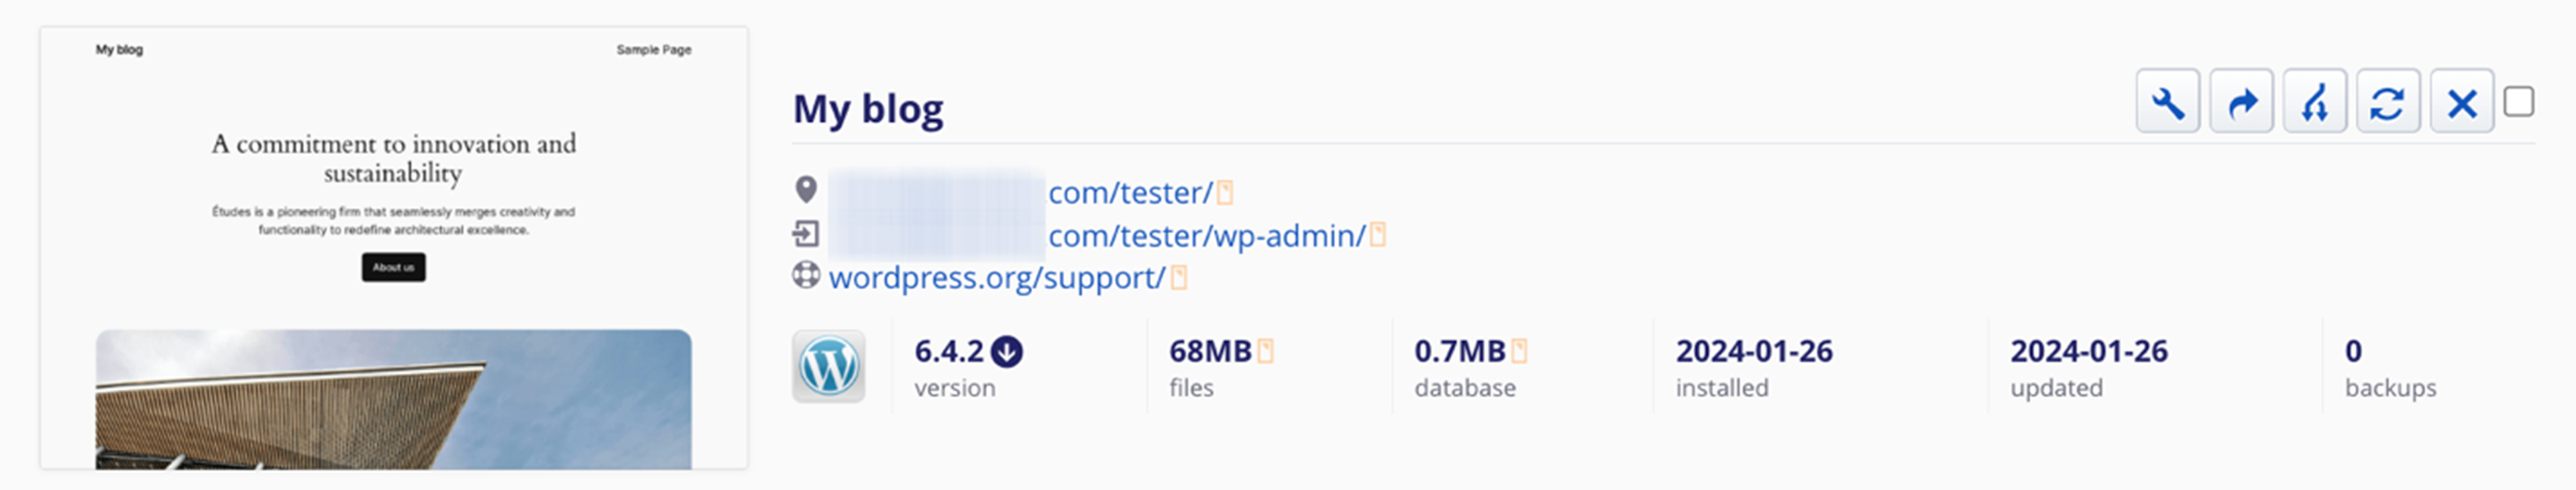
Task: Open the com/tester/ site link
Action: pyautogui.click(x=1129, y=192)
